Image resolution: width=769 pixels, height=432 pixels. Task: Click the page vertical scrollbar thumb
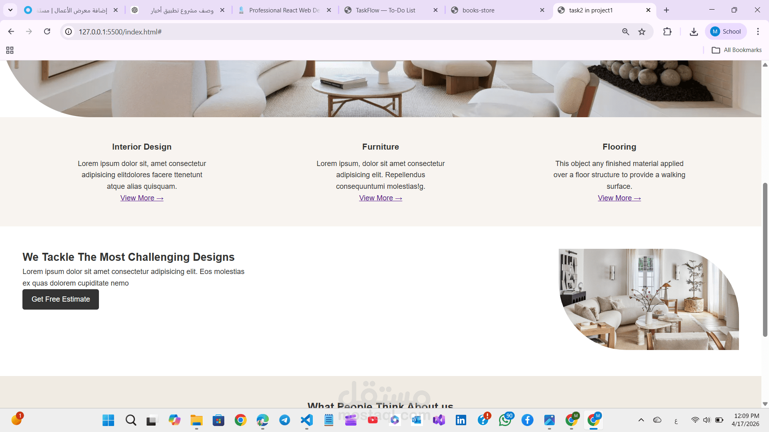coord(765,260)
